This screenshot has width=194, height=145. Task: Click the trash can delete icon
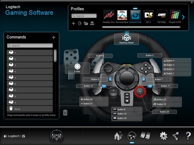65,112
